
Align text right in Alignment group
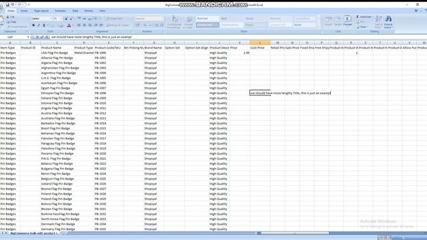89,25
